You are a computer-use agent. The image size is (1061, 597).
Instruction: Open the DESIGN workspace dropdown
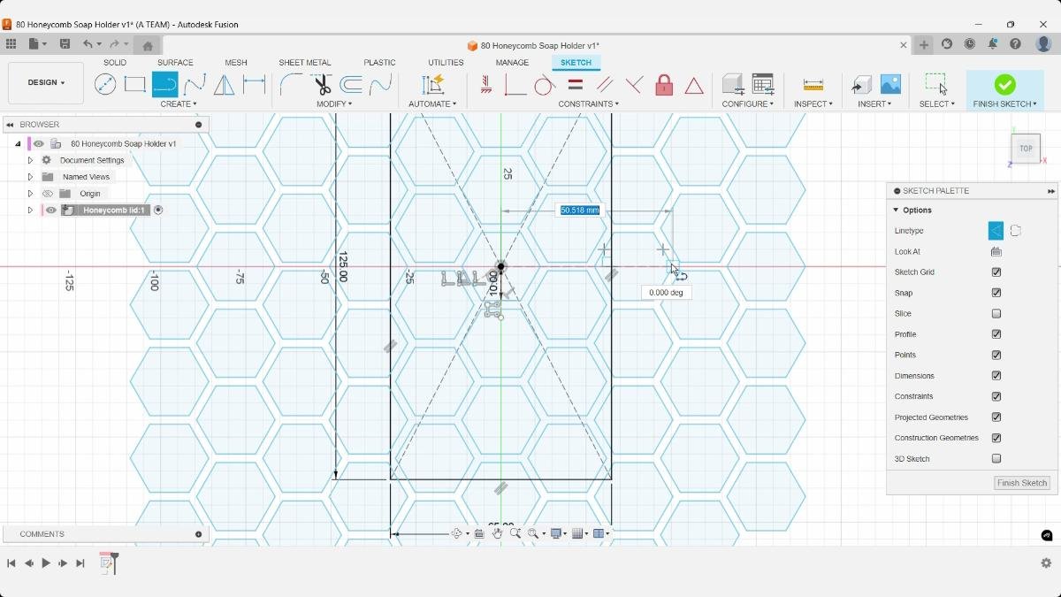[x=46, y=83]
